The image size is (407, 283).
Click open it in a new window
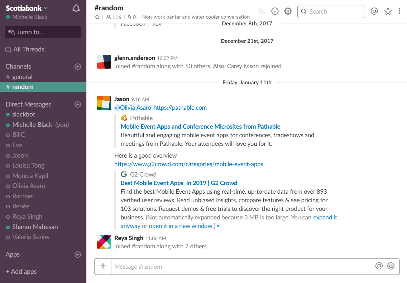181,226
